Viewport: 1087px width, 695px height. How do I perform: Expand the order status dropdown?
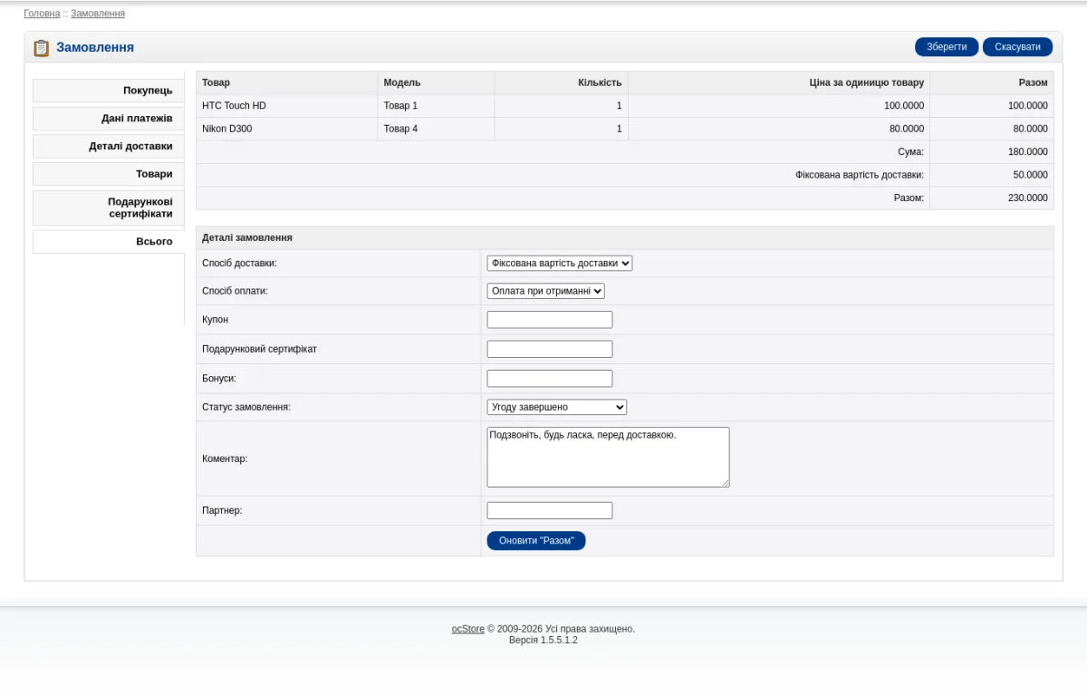(x=557, y=407)
